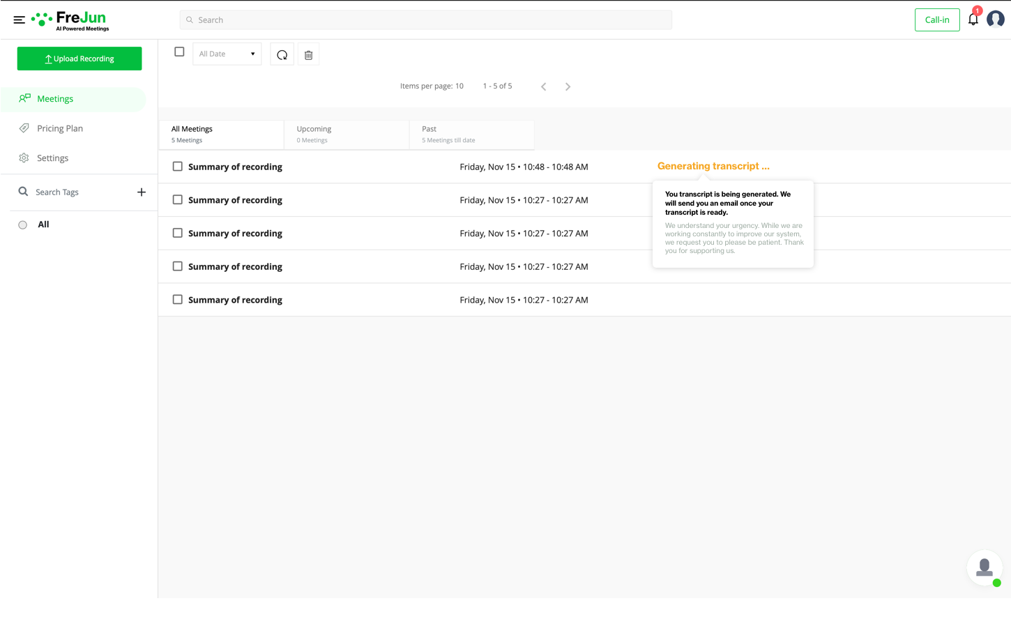
Task: Switch to the Upcoming meetings tab
Action: tap(347, 135)
